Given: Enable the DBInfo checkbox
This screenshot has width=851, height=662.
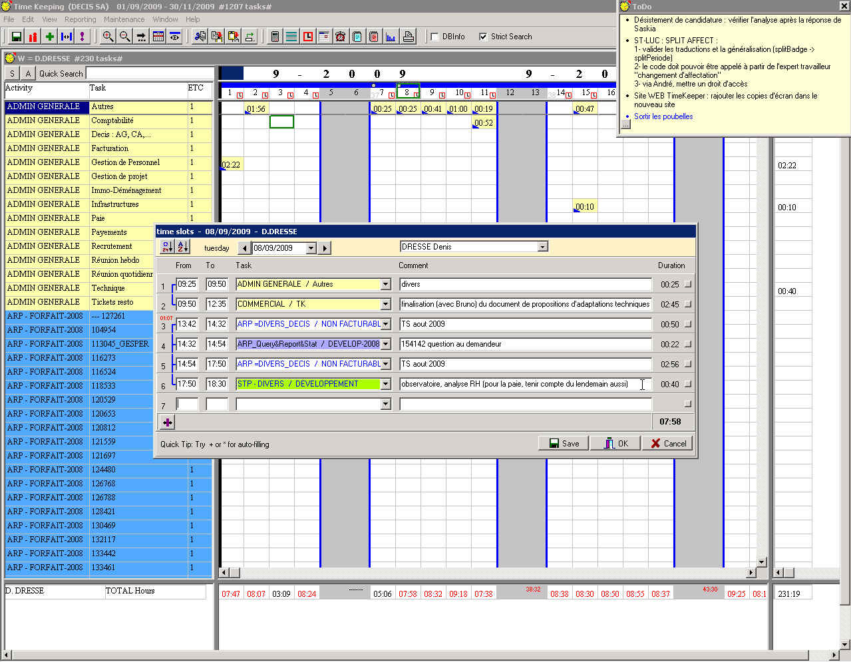Looking at the screenshot, I should coord(434,37).
